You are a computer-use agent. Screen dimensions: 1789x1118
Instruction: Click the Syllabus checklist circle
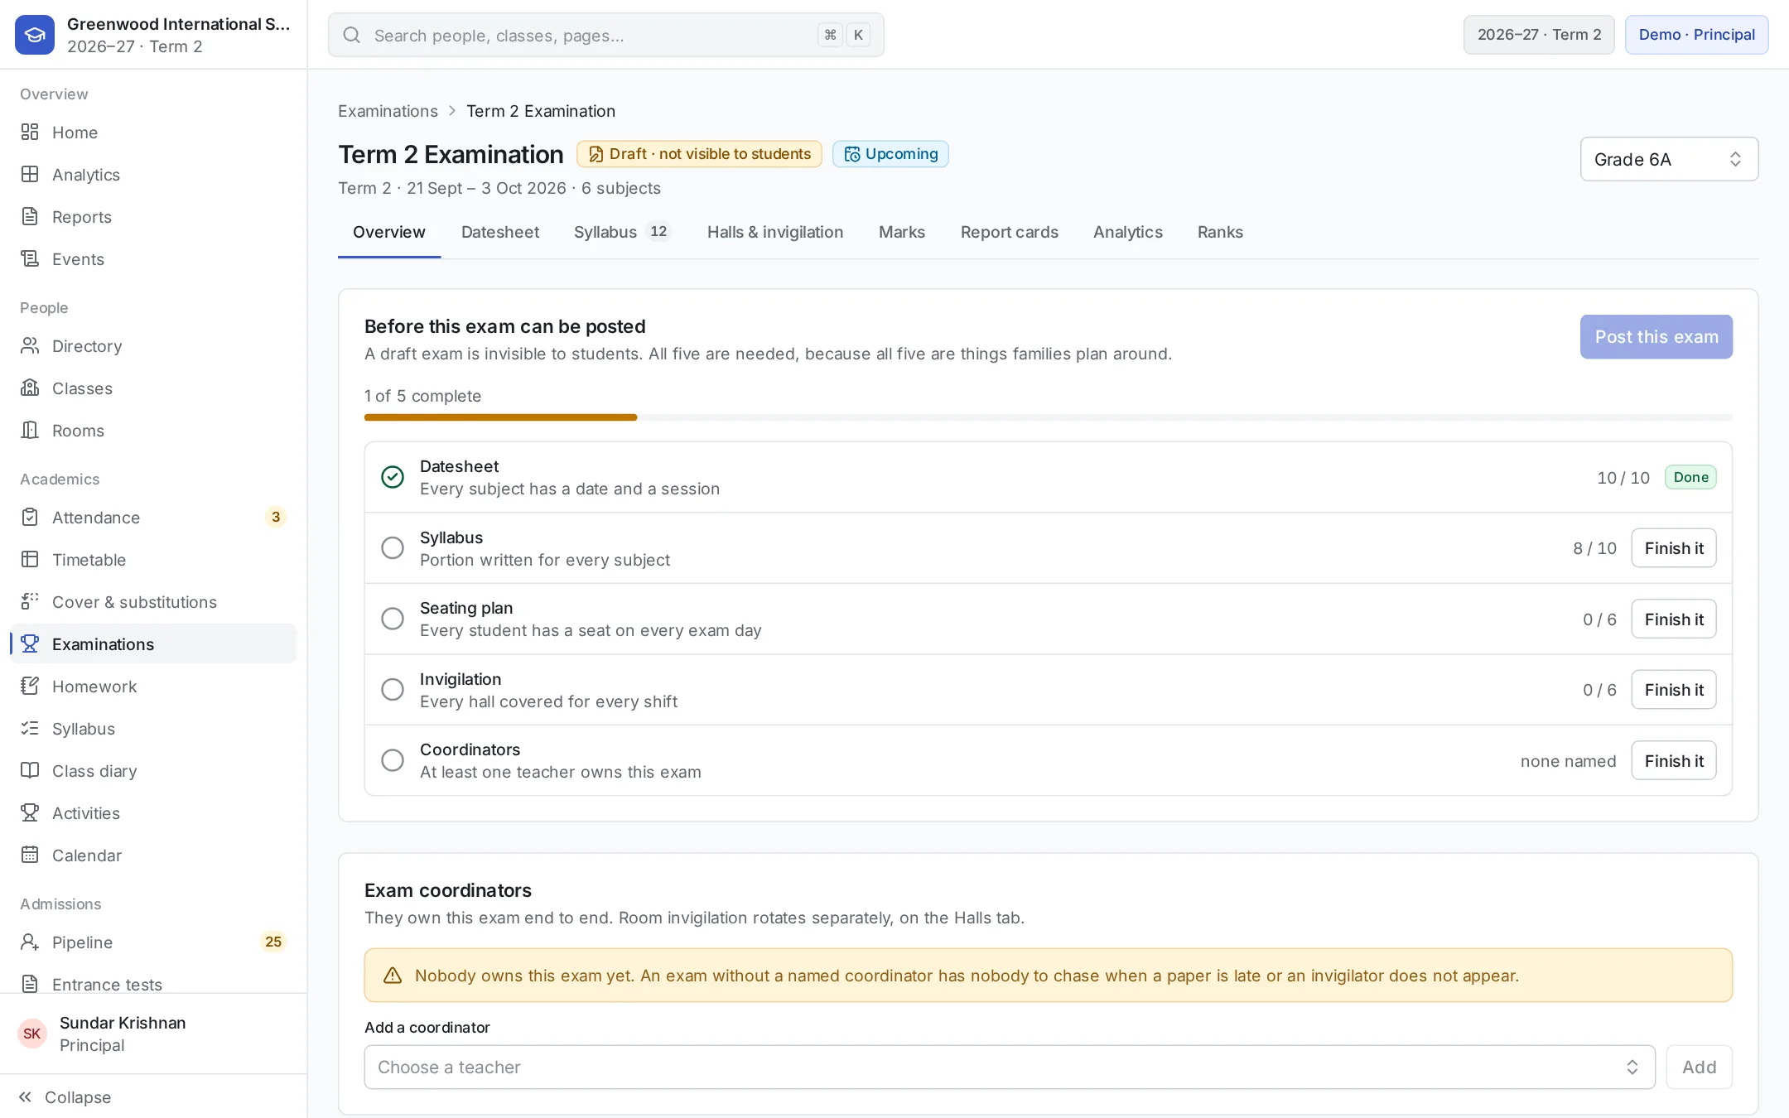point(393,548)
